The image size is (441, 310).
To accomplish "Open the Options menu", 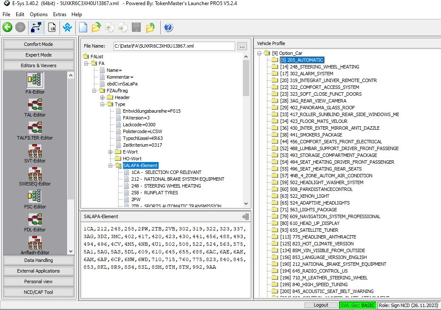I will (x=39, y=14).
